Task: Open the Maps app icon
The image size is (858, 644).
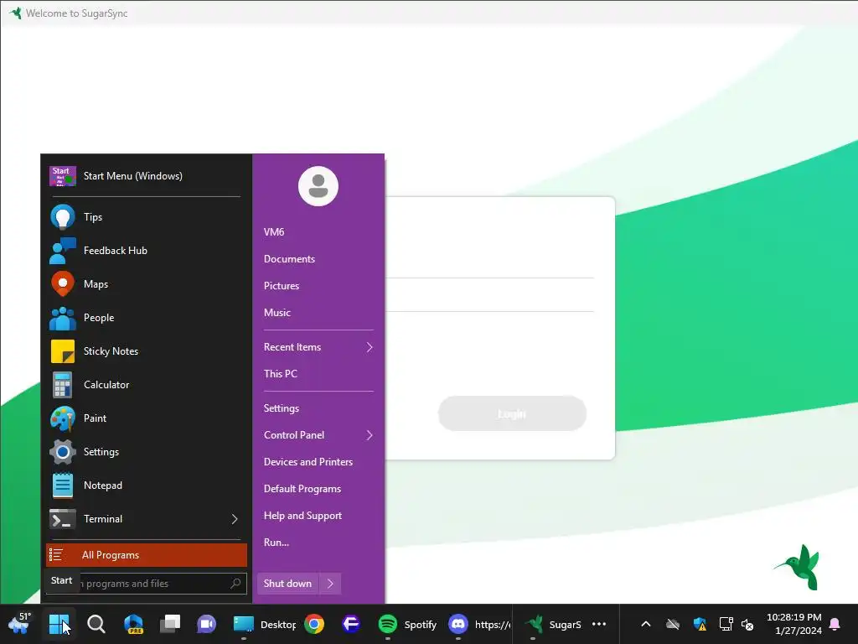Action: tap(62, 283)
